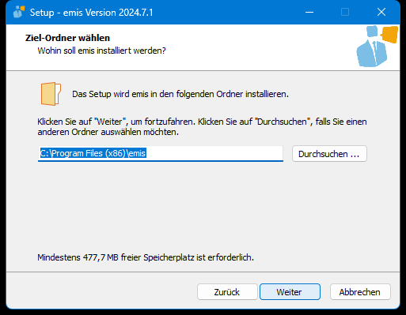
Task: Click the disabled maximize button
Action: click(345, 12)
